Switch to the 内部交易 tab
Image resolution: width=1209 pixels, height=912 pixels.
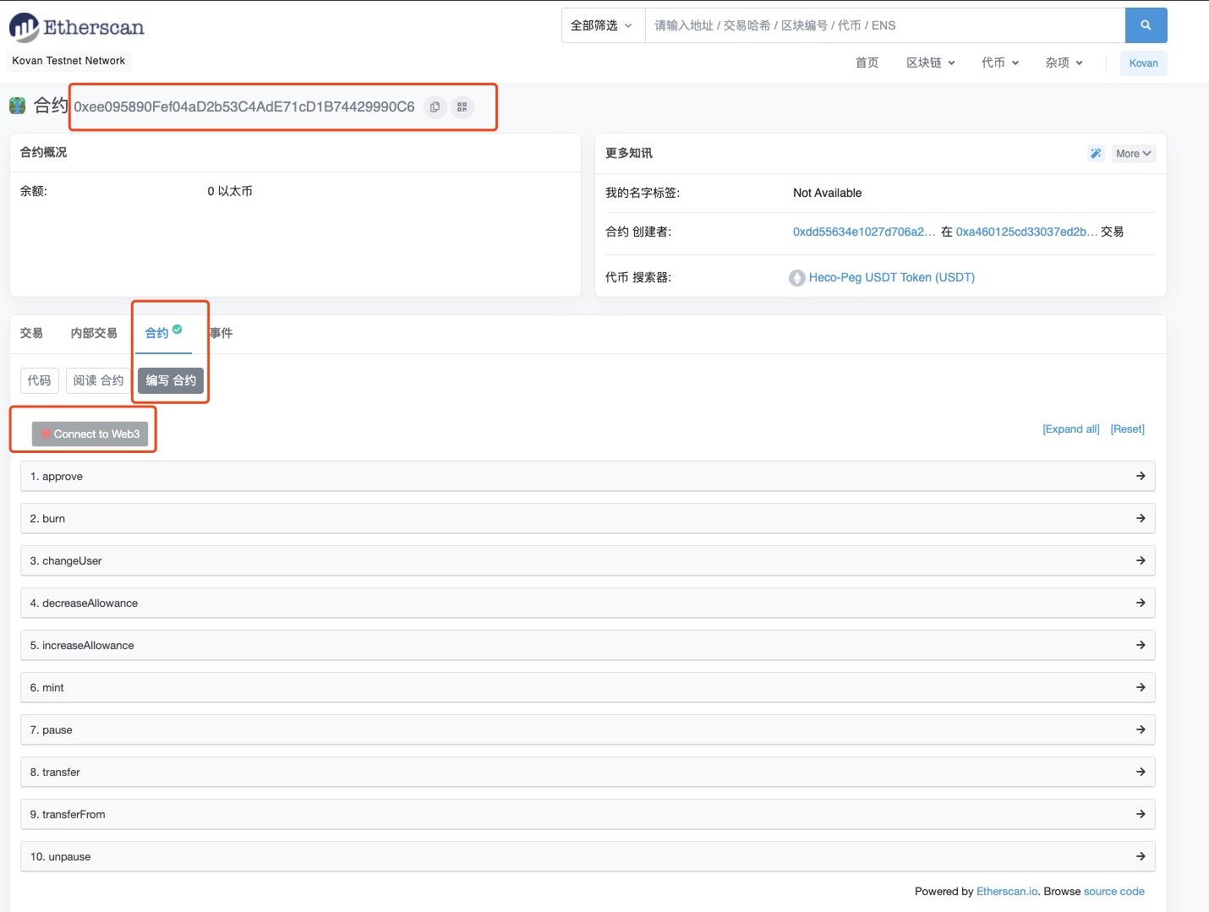click(x=94, y=333)
